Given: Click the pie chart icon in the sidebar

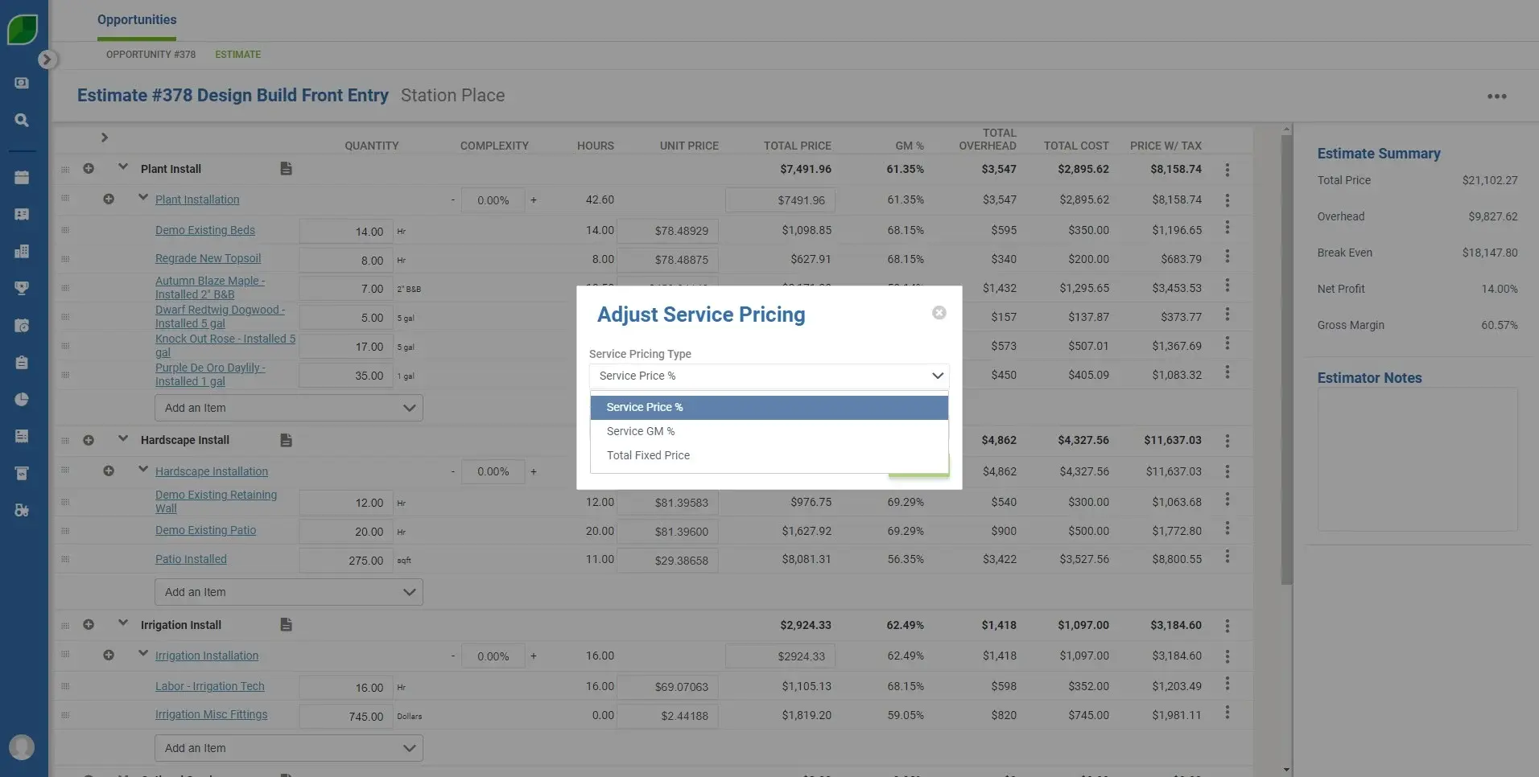Looking at the screenshot, I should coord(21,399).
